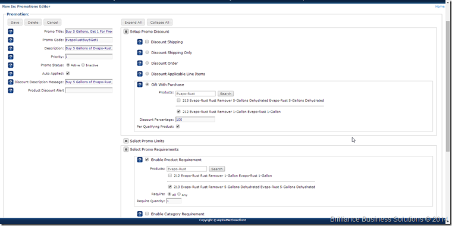Viewport: 452px width, 226px height.
Task: Open help for Discount Applicable Line Items
Action: (140, 74)
